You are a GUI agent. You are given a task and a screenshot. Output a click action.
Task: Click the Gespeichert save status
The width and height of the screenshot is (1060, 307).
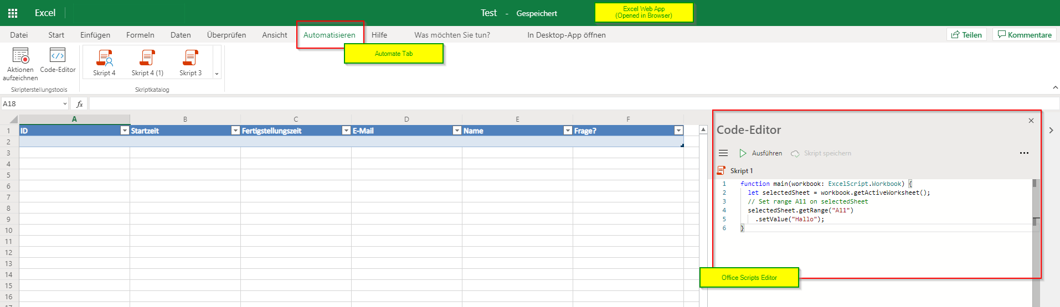point(537,13)
